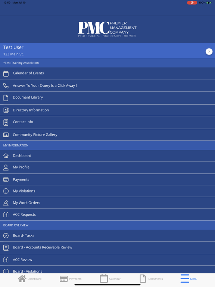Tap the credit card icon next to Payments
Viewport: 215px width, 287px height.
[x=6, y=179]
